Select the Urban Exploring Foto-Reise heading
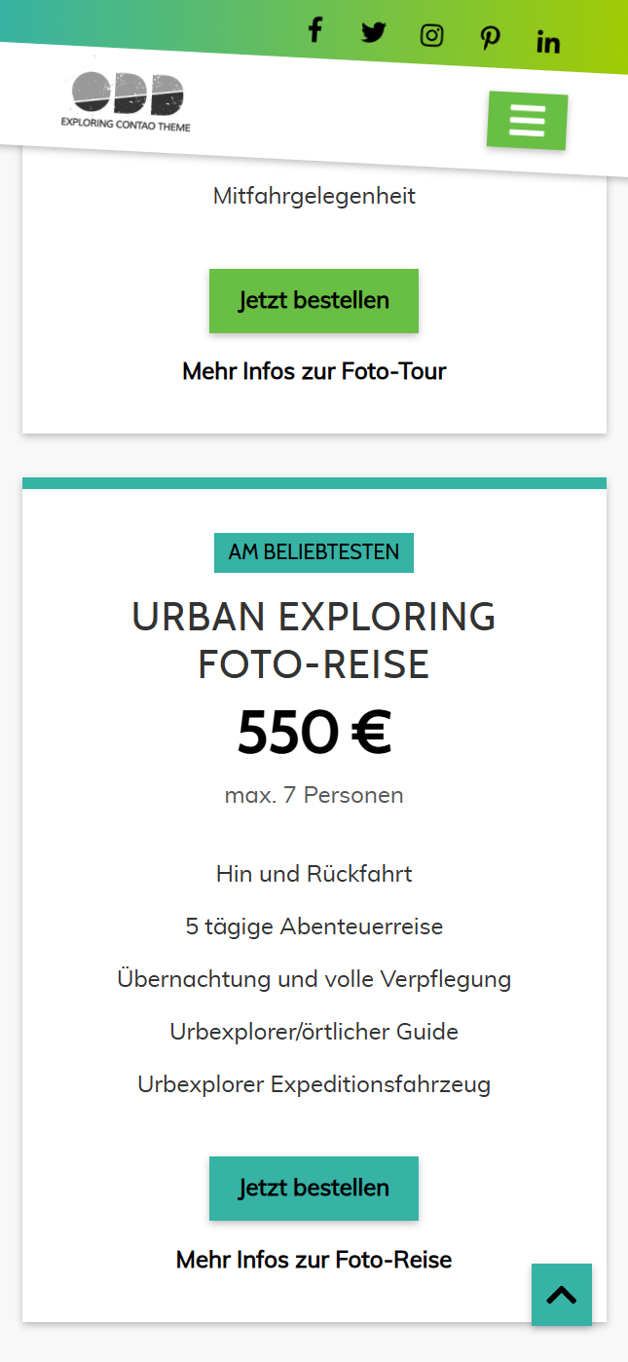628x1362 pixels. point(314,641)
